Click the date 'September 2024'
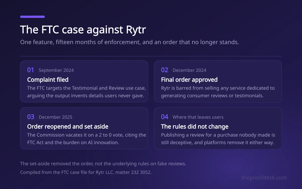 [56, 70]
